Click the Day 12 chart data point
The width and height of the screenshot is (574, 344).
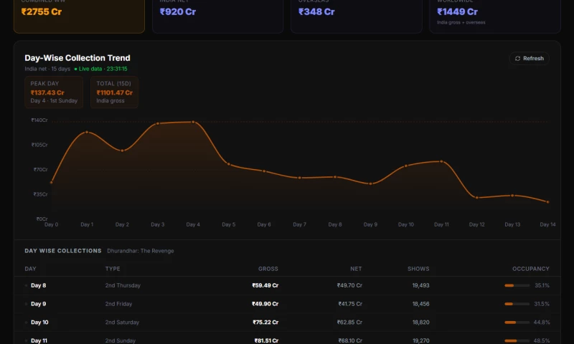click(x=477, y=198)
